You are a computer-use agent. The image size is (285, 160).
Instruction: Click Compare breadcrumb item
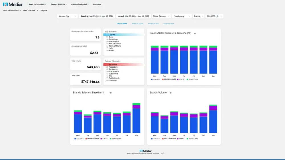(x=43, y=11)
